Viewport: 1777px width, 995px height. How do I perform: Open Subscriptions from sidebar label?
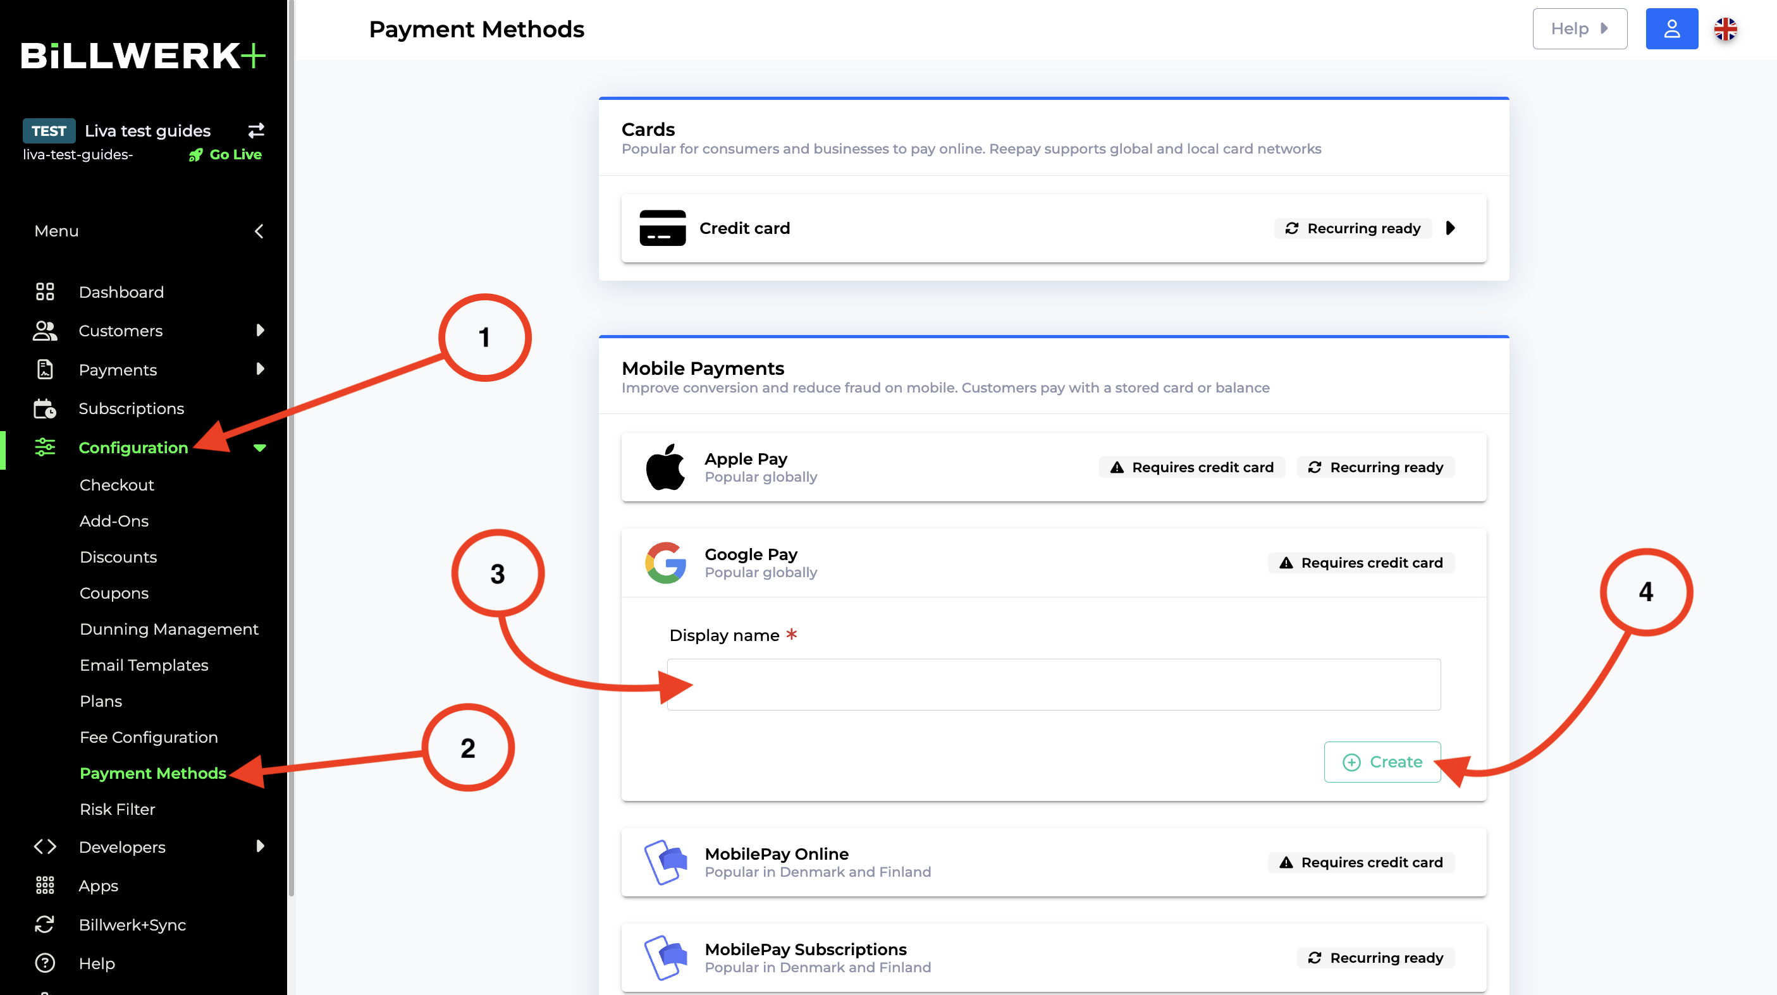click(131, 408)
